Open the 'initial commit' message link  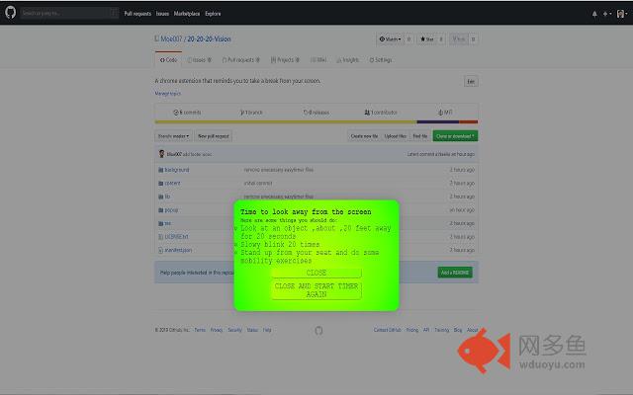[x=258, y=183]
